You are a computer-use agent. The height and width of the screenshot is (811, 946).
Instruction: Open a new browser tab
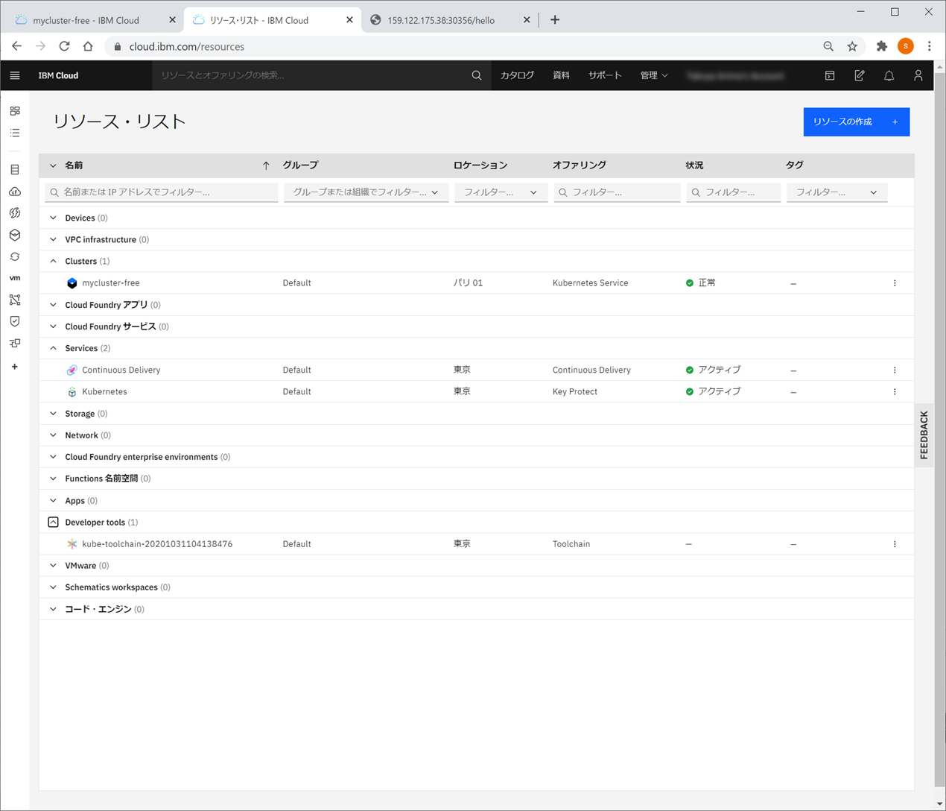click(x=555, y=20)
